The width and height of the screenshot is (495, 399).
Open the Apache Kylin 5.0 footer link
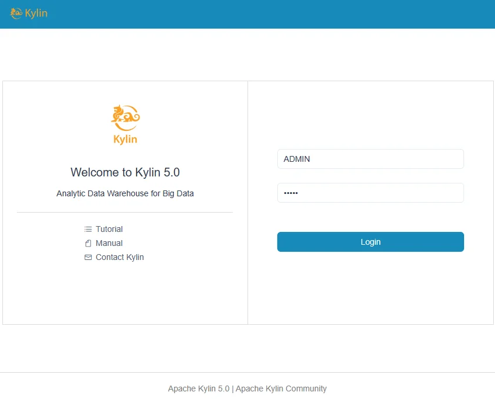(198, 388)
